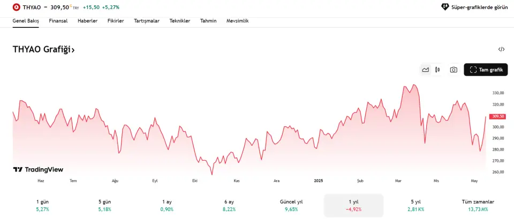Open the Finansal tab
The image size is (514, 224).
58,21
